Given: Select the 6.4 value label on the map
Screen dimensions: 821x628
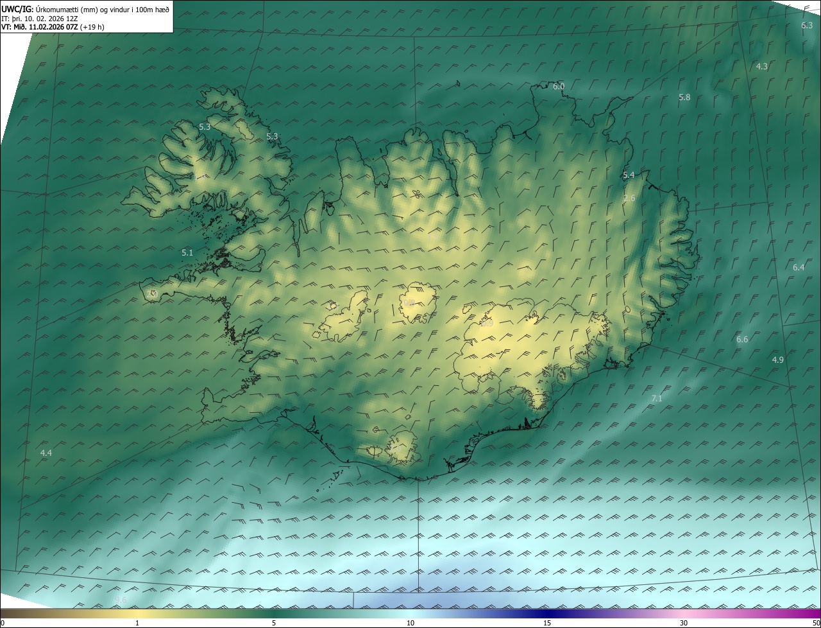Looking at the screenshot, I should click(799, 268).
